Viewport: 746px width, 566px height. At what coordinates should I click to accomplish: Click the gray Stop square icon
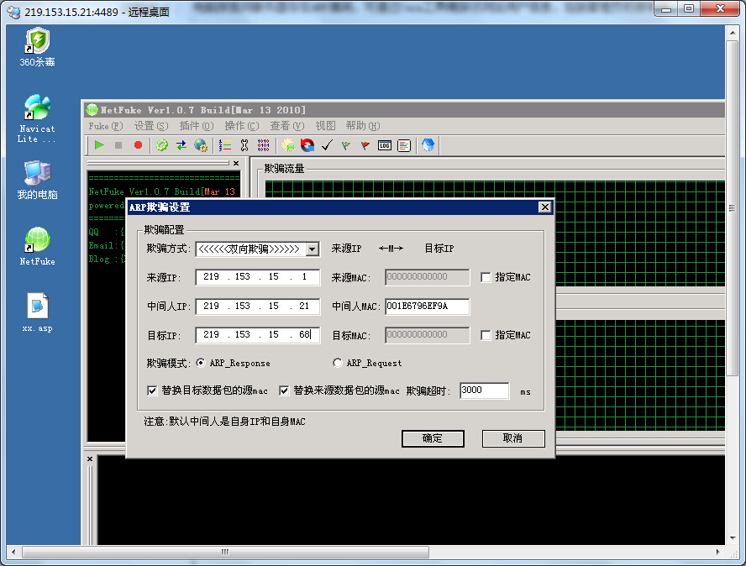point(118,145)
